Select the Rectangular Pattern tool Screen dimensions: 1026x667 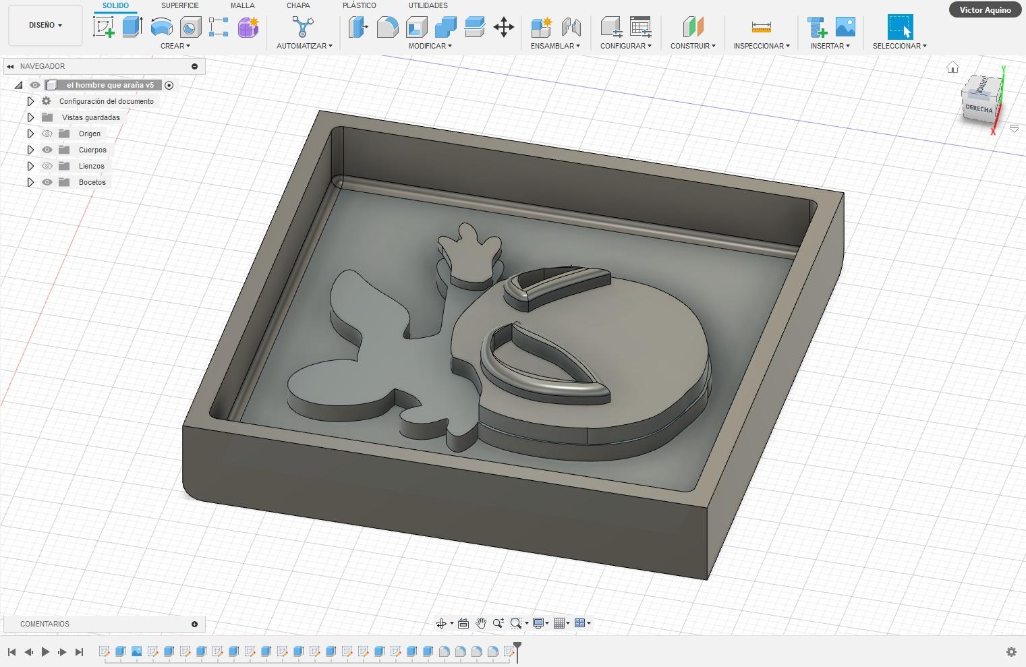[x=219, y=27]
